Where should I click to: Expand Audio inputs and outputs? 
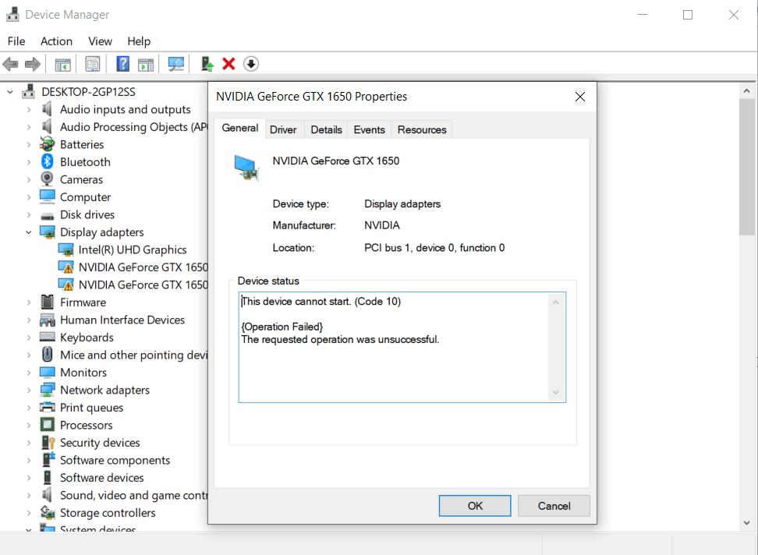point(29,110)
